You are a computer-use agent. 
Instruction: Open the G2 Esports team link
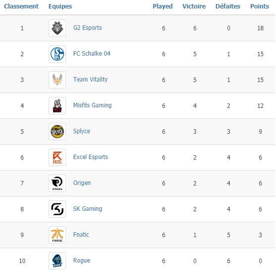[x=87, y=28]
